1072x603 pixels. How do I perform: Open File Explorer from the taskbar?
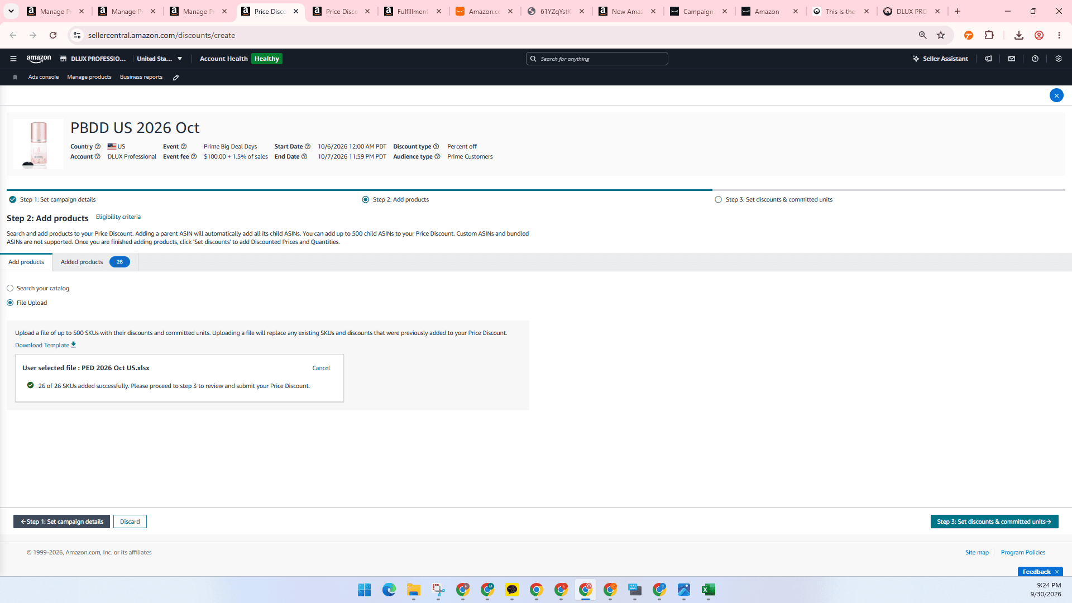414,590
